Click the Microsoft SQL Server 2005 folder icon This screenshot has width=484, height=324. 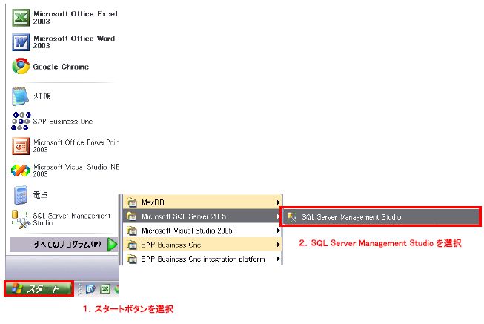click(132, 216)
